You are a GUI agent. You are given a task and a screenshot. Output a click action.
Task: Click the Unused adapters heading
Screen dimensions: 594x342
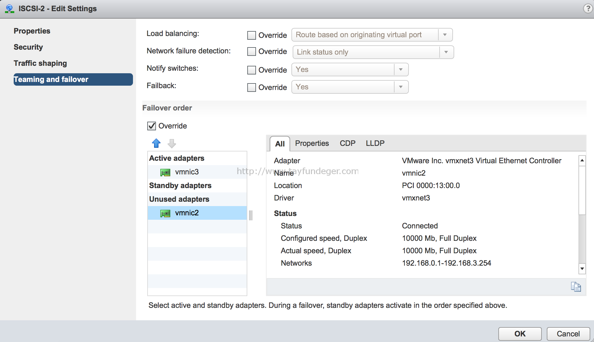[179, 199]
